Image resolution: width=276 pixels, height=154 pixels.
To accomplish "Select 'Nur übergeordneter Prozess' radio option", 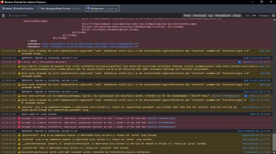I will 39,8.
